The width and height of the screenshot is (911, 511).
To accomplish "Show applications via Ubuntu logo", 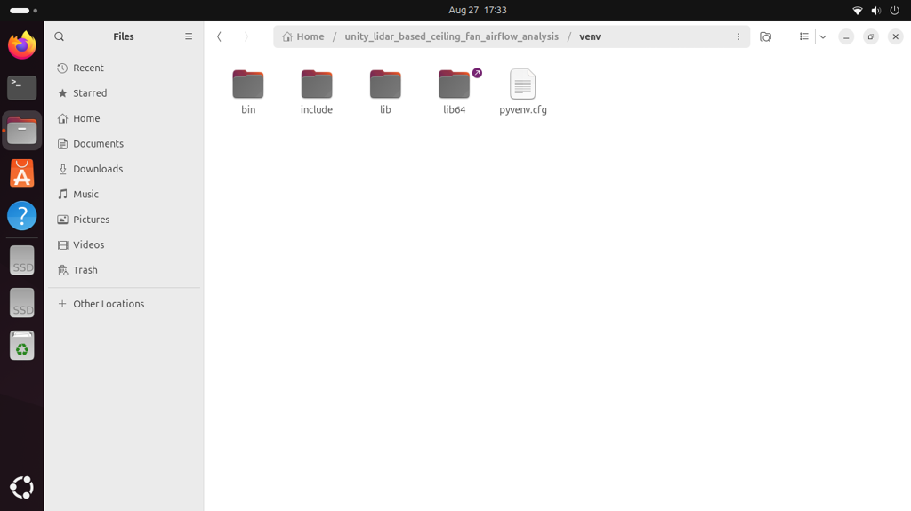I will click(22, 488).
